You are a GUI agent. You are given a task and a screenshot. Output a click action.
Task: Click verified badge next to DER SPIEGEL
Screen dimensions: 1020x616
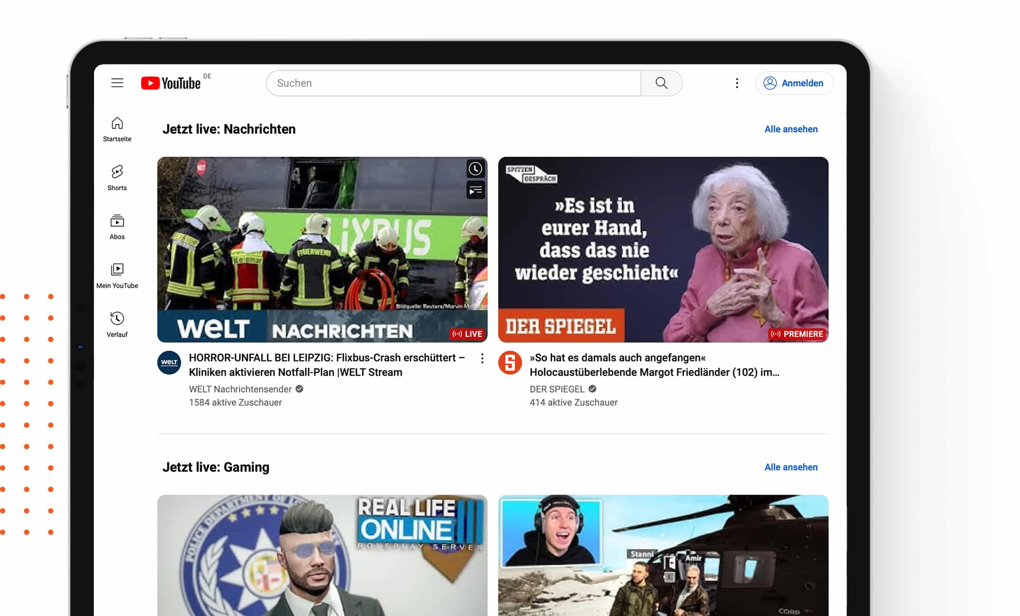[x=592, y=389]
